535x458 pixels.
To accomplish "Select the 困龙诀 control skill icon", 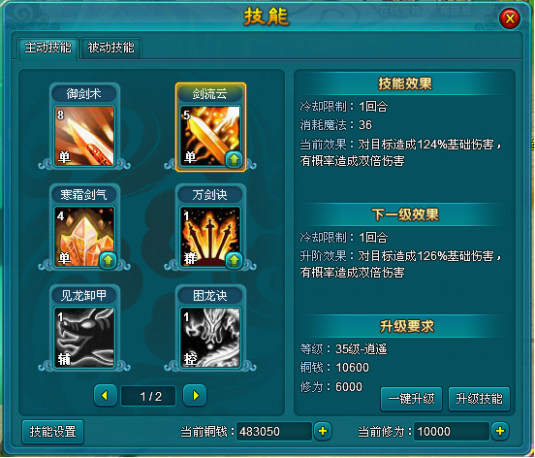I will pos(210,338).
